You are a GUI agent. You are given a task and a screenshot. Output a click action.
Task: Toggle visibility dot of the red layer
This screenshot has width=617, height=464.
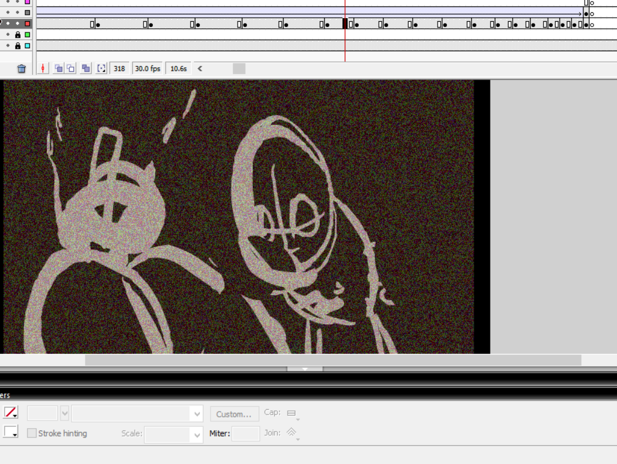pyautogui.click(x=8, y=24)
